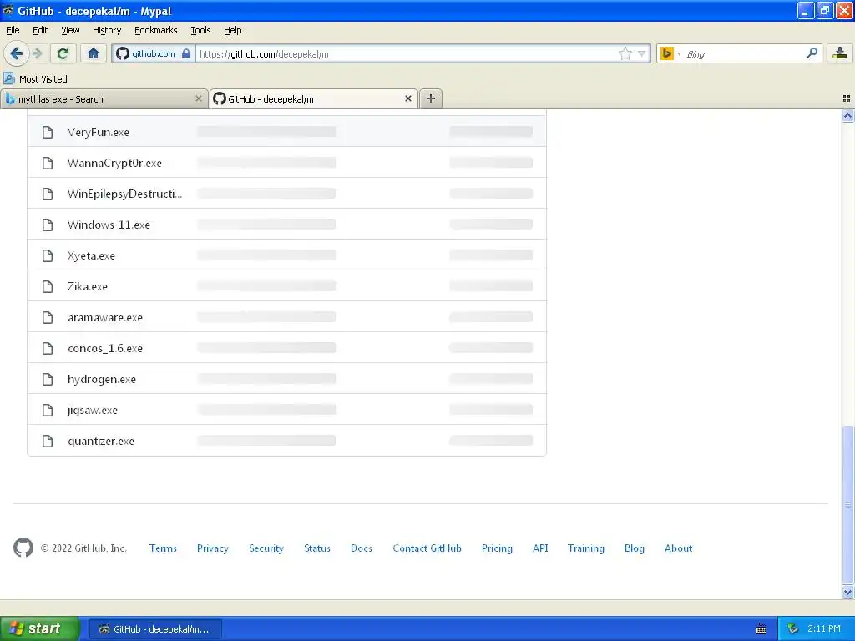Open the WannaCrypt0r.exe file

[114, 163]
